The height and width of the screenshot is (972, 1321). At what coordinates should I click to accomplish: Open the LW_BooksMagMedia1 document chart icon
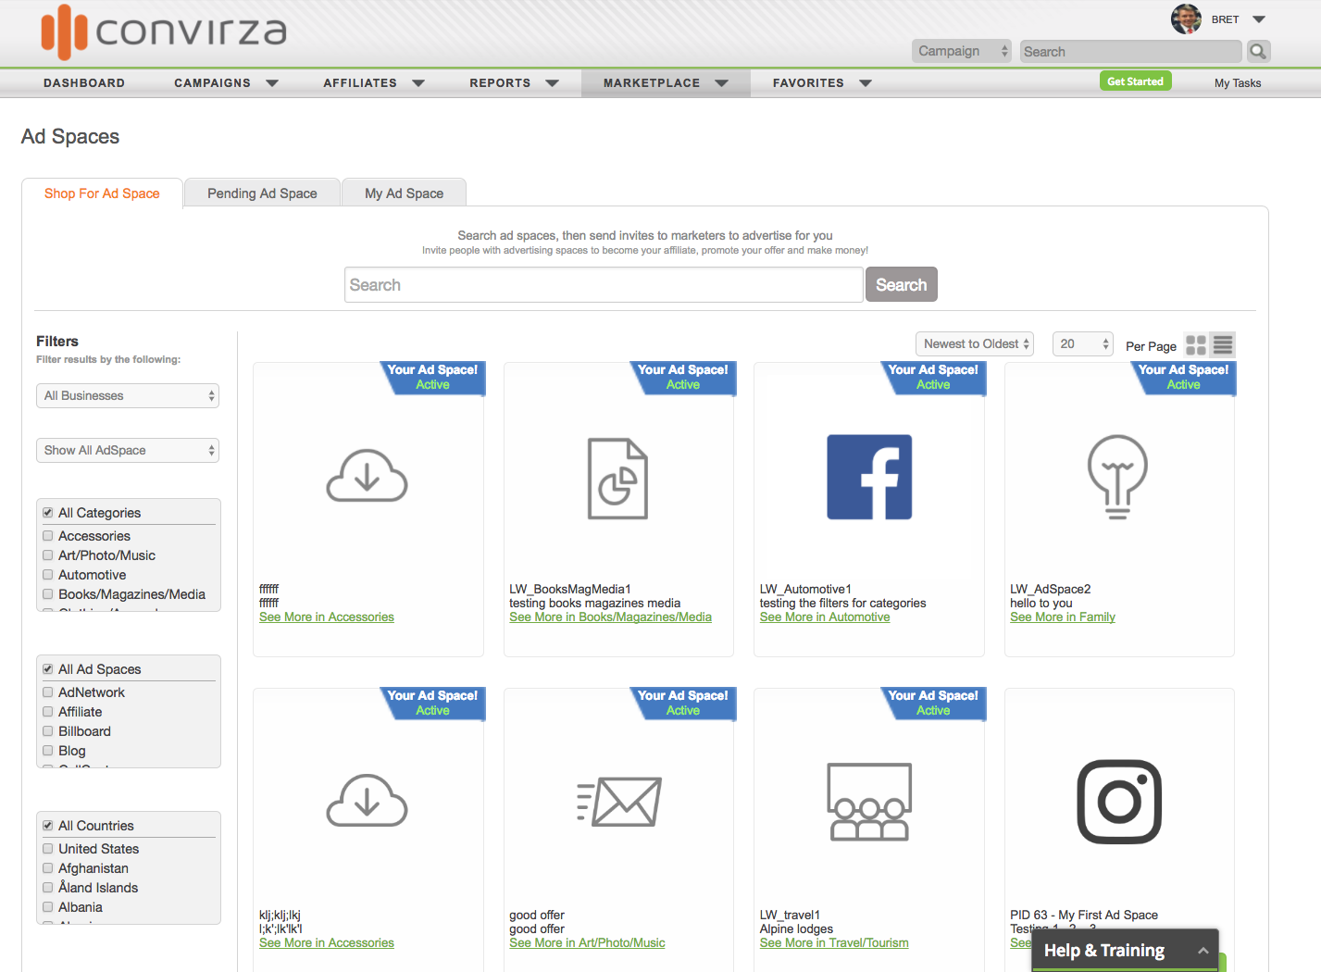tap(617, 479)
